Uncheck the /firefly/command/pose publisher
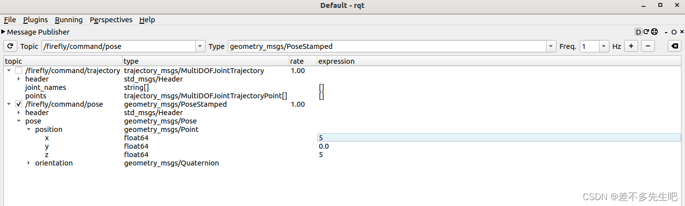The width and height of the screenshot is (685, 206). pyautogui.click(x=19, y=104)
